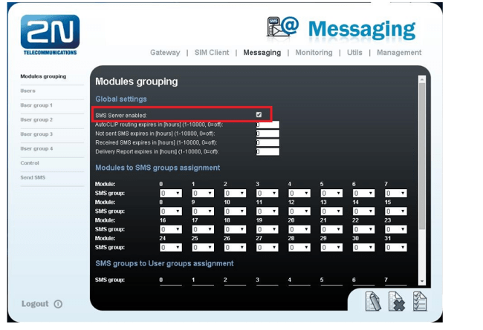
Task: Go to the Management tab
Action: [399, 53]
